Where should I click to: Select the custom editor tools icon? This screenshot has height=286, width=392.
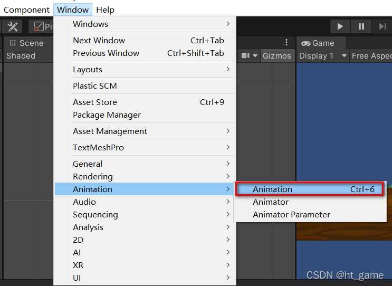(13, 26)
